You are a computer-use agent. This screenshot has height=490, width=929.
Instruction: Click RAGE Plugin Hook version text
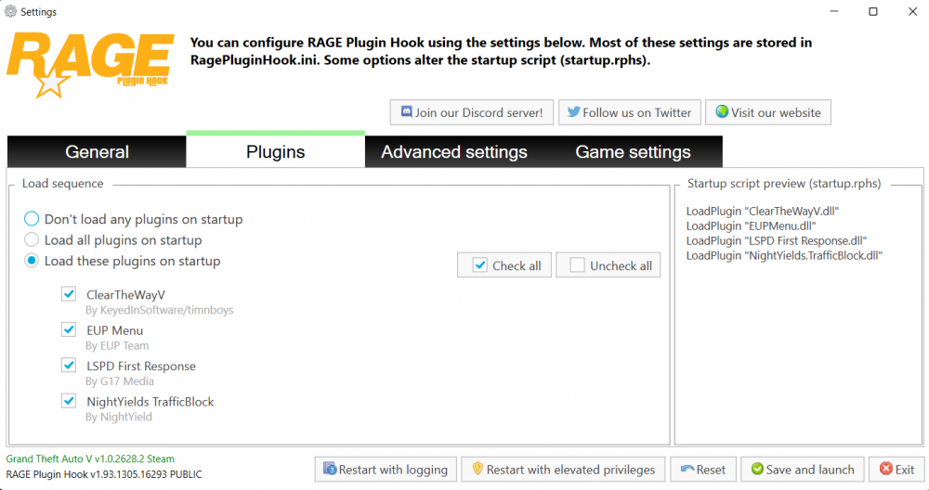[104, 474]
